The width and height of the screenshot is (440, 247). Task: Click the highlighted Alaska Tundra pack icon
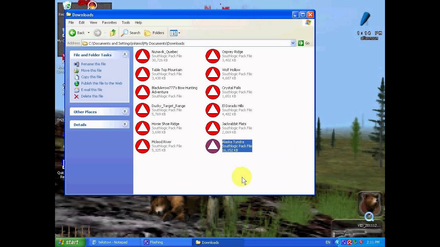point(213,146)
